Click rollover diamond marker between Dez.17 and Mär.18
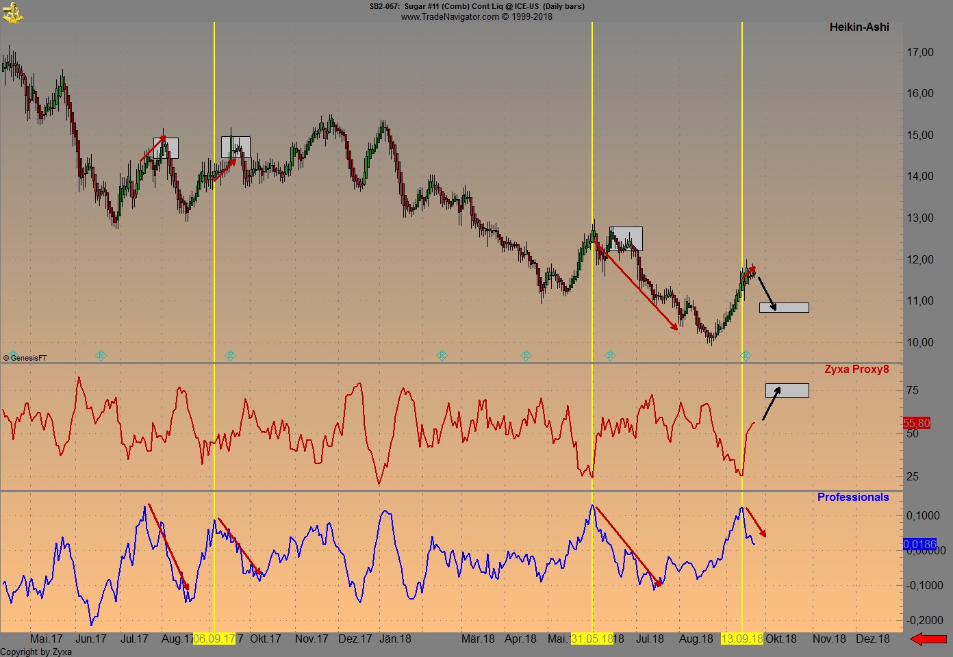The image size is (953, 657). tap(442, 355)
